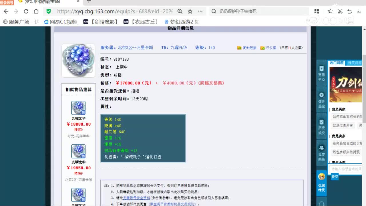The image size is (366, 206).
Task: Go back with the browser back arrow
Action: (6, 11)
